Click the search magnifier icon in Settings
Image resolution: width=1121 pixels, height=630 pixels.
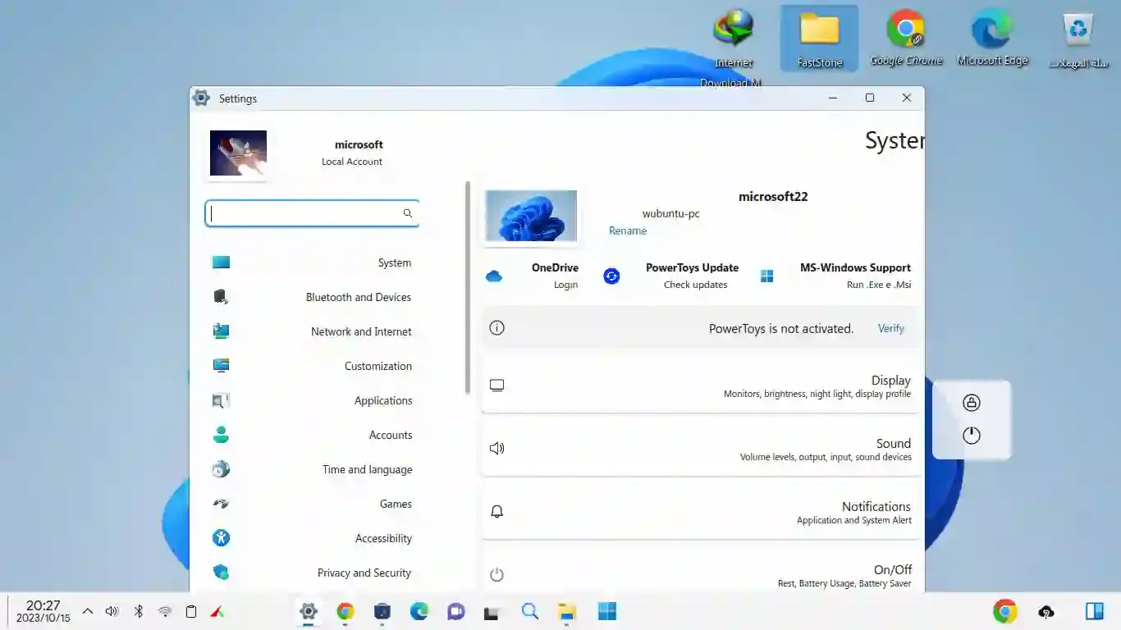[x=407, y=213]
